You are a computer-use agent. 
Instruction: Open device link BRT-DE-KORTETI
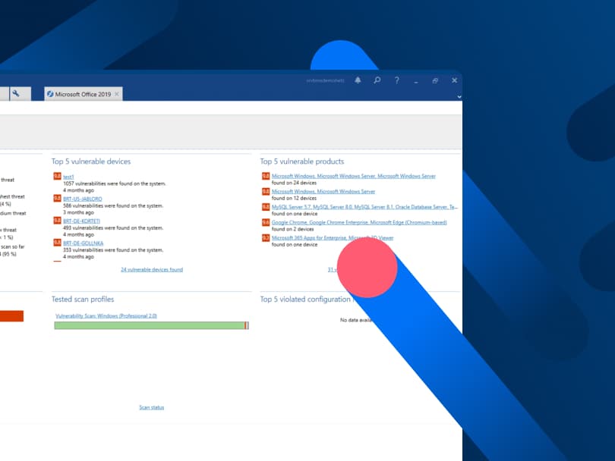click(x=81, y=221)
